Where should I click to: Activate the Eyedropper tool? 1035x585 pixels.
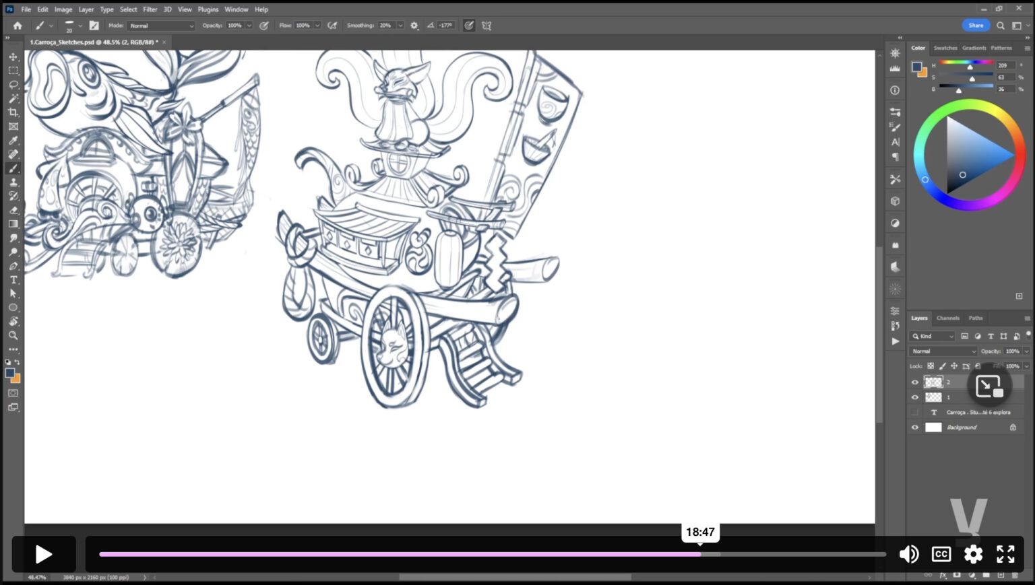(13, 141)
